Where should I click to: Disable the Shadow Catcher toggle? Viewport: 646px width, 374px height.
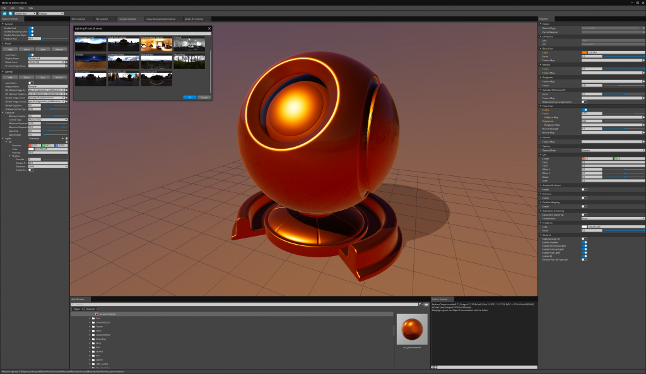(31, 32)
